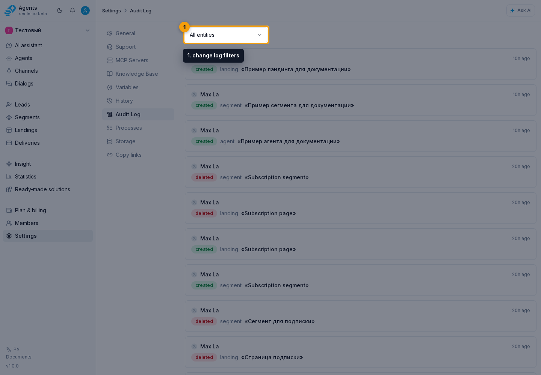Click the Audit Log breadcrumb

[141, 10]
